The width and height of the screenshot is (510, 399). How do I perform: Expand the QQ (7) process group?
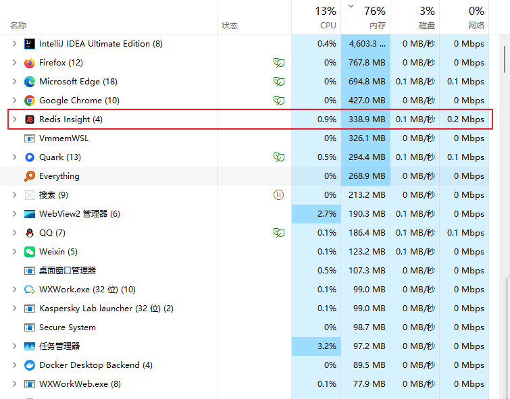(x=14, y=233)
